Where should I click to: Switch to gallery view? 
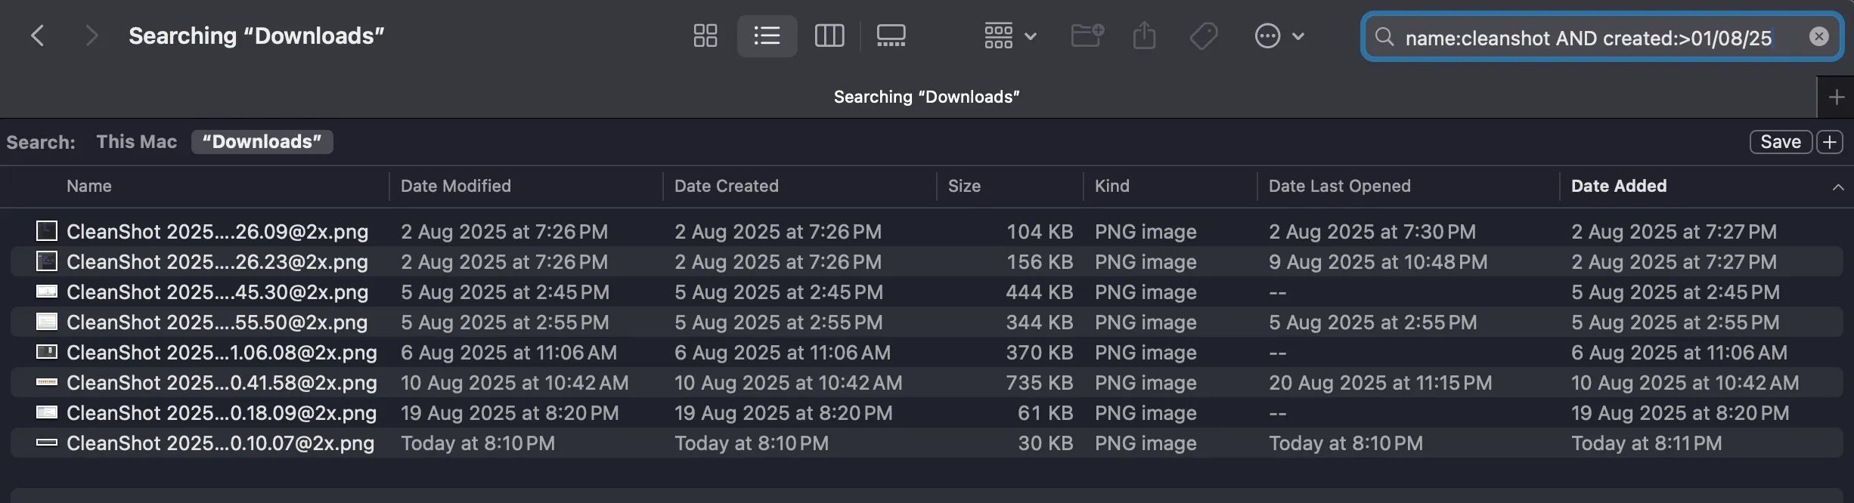(x=891, y=35)
